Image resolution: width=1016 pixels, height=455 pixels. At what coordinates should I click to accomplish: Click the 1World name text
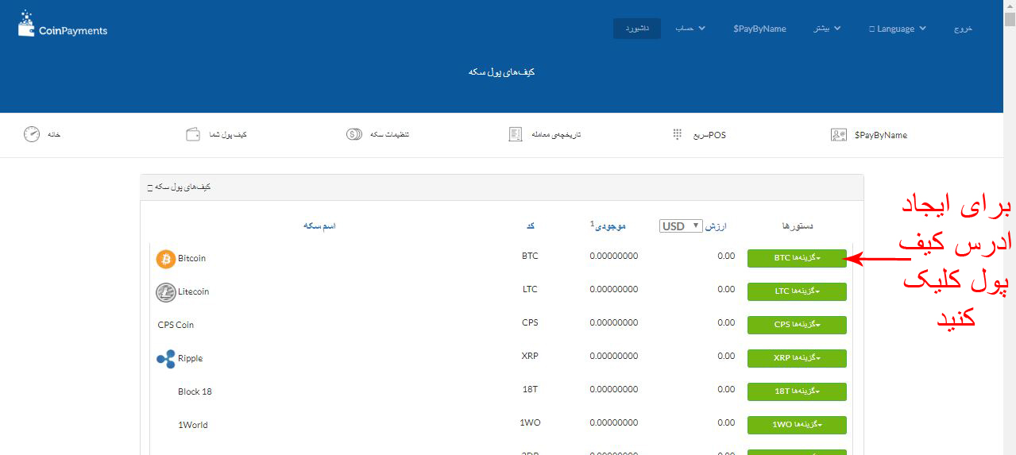193,426
